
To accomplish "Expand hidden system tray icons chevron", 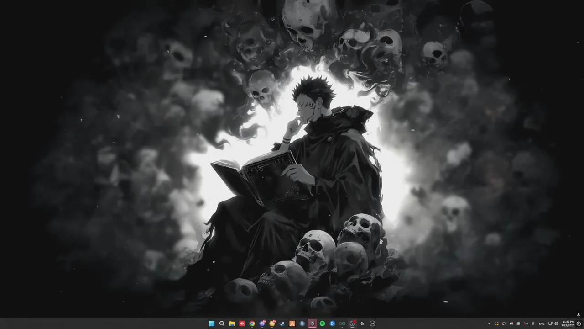I will point(489,324).
